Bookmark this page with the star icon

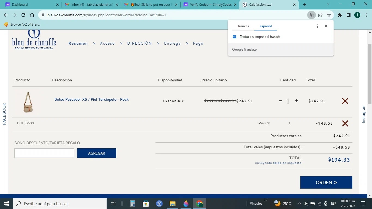click(x=329, y=15)
